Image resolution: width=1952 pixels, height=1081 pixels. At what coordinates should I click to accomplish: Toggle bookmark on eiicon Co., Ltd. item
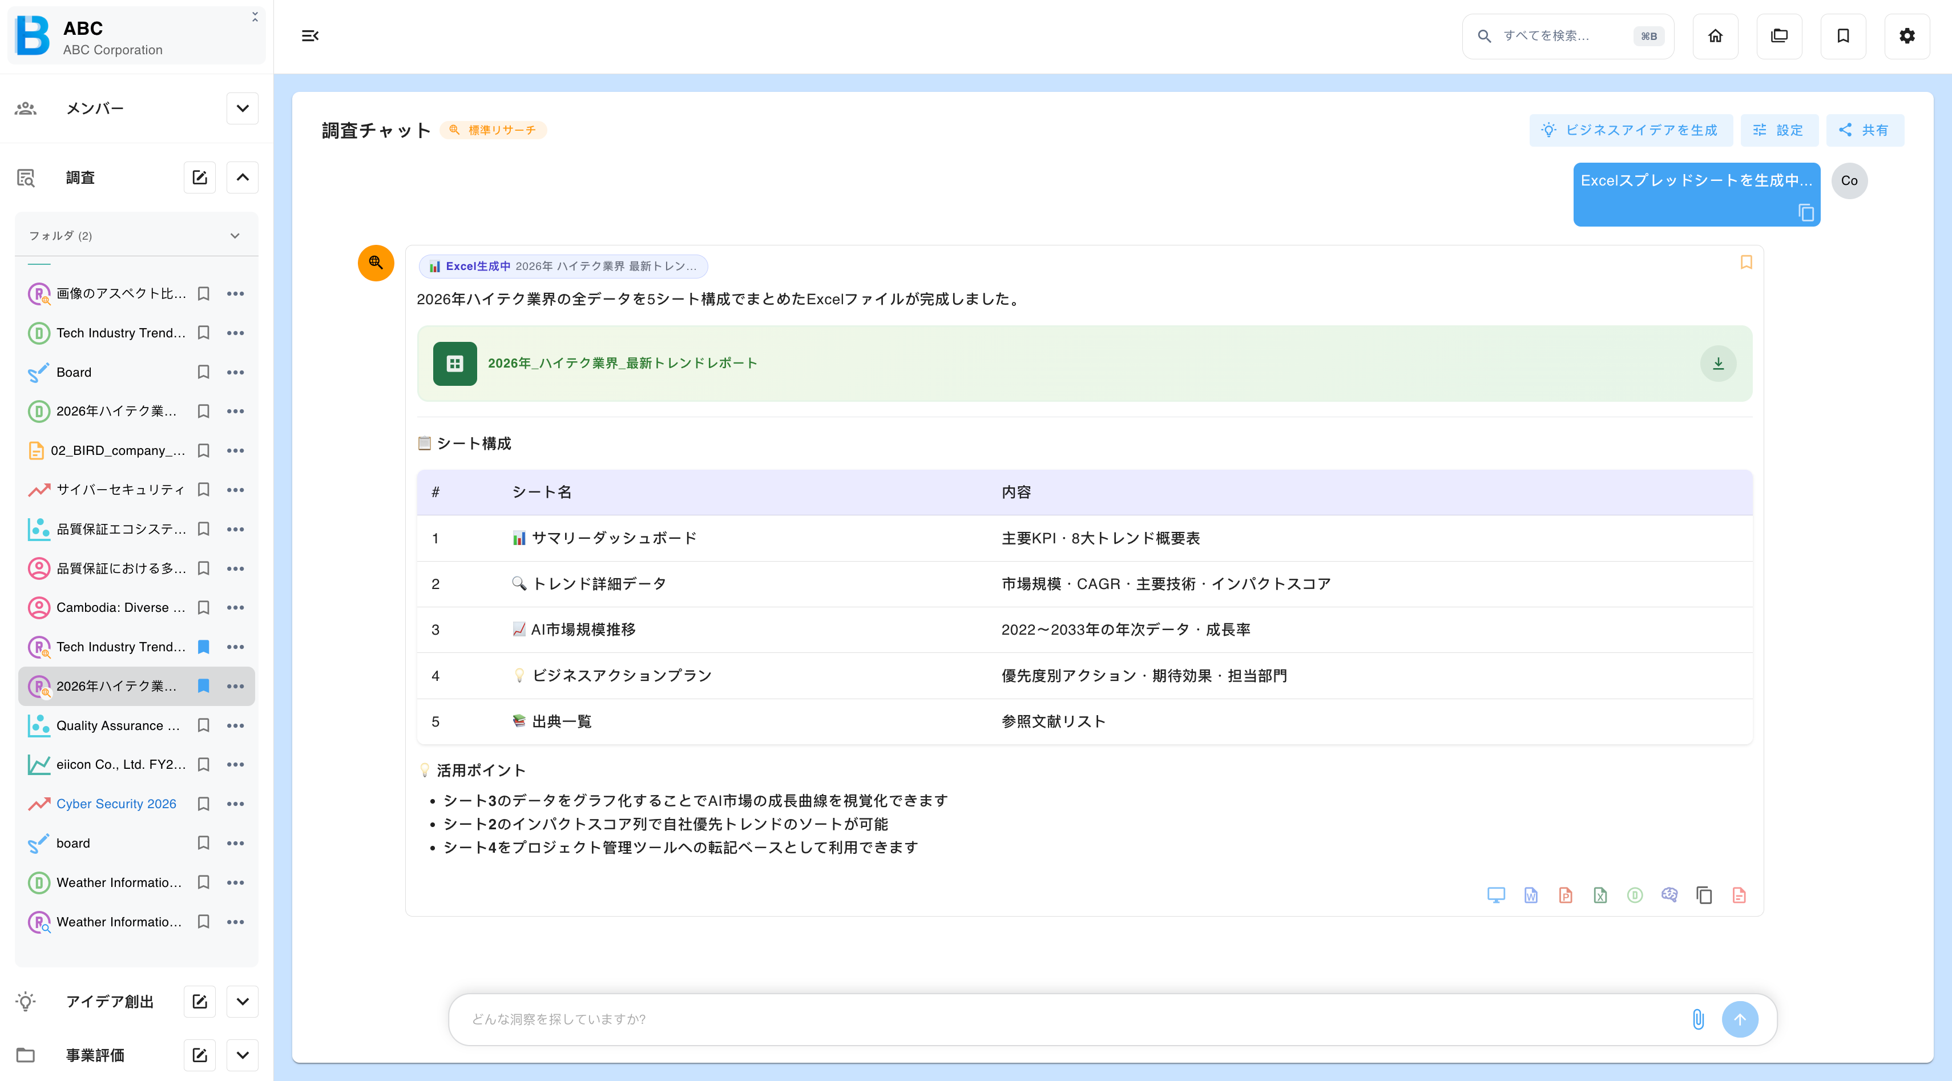coord(203,764)
